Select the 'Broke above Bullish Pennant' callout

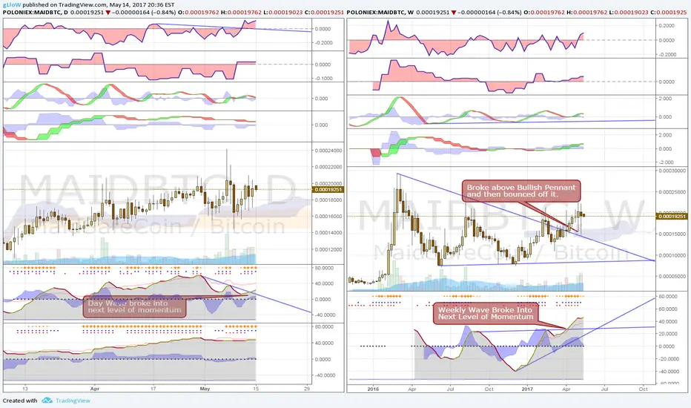(x=521, y=191)
